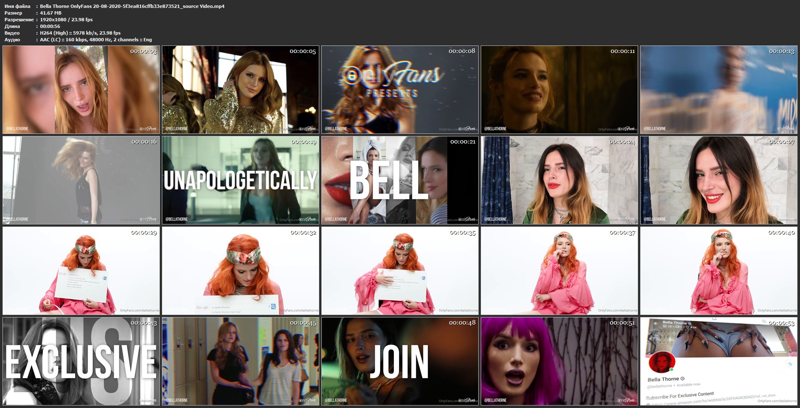This screenshot has height=408, width=800.
Task: Open the thumbnail timestamped 00:00:08
Action: point(400,90)
